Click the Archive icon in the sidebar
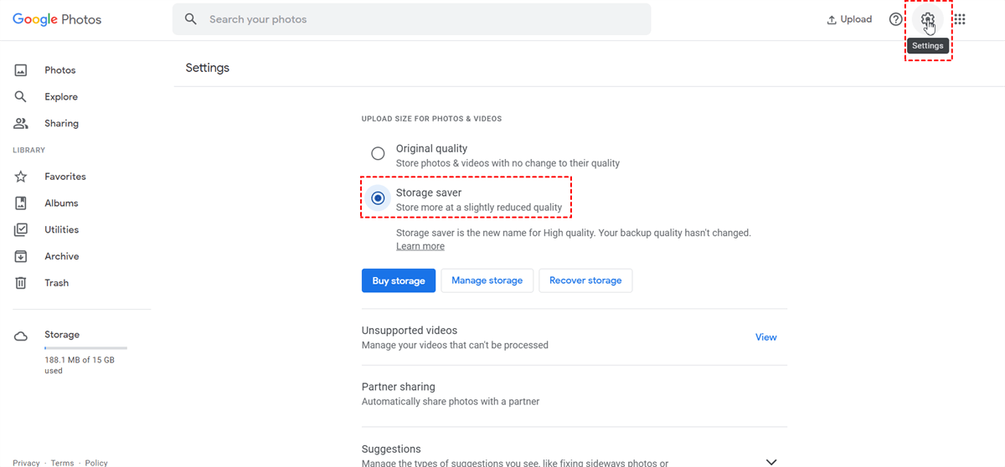This screenshot has width=1005, height=467. (21, 256)
